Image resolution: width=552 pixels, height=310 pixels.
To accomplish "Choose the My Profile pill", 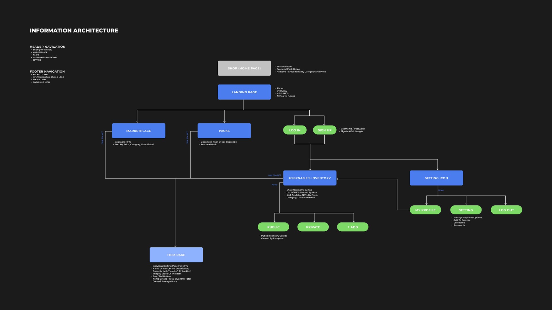I will [425, 210].
